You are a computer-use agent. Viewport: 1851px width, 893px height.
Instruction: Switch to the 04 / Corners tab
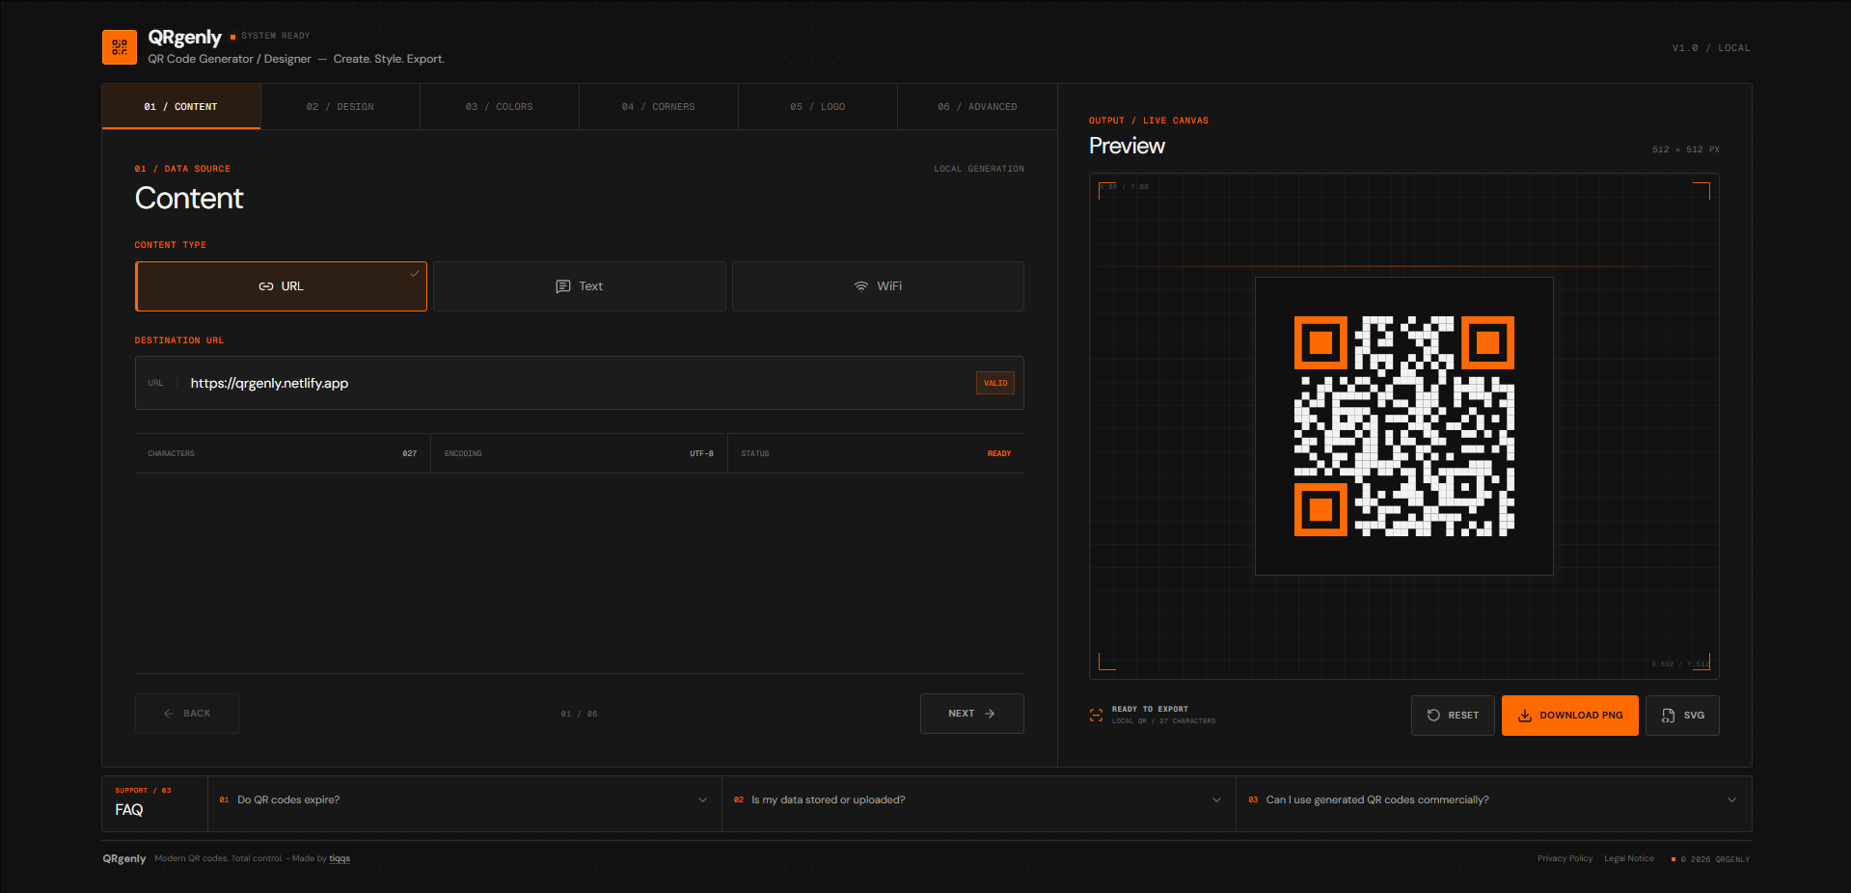pos(659,107)
